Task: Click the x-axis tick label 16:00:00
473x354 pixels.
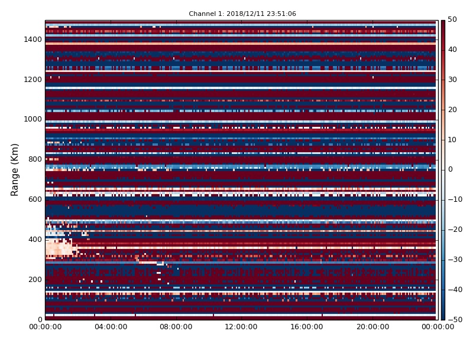Action: (307, 327)
